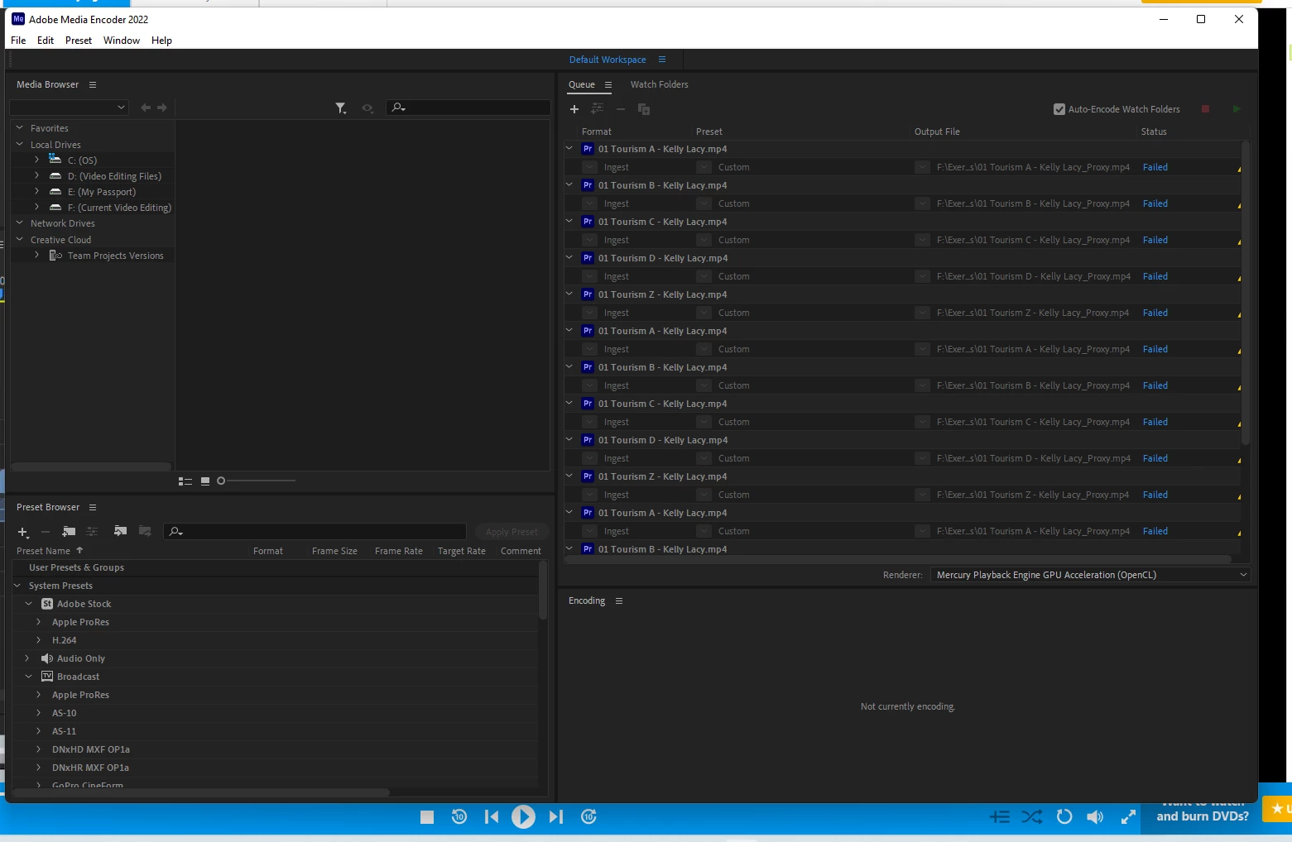
Task: Click the Remove minus icon in Queue toolbar
Action: [621, 109]
